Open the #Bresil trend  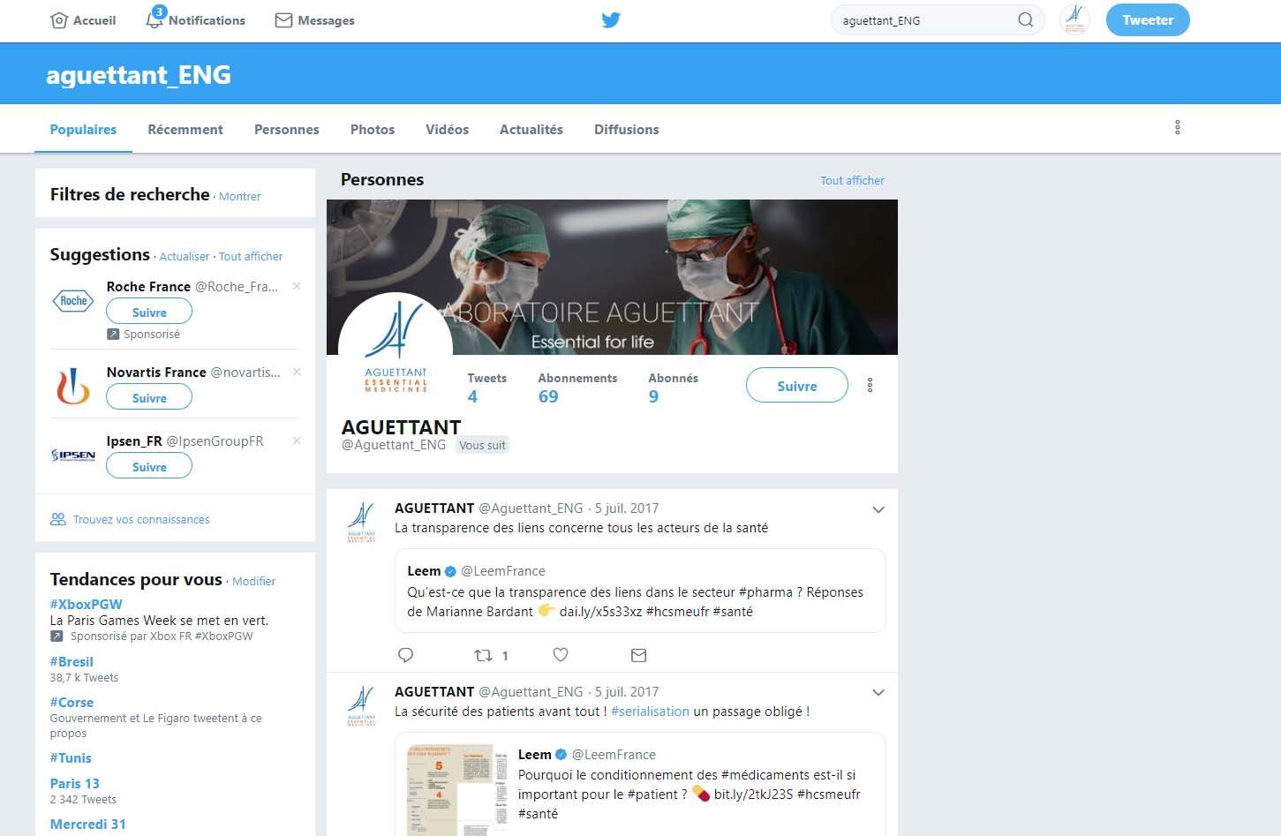pyautogui.click(x=72, y=662)
